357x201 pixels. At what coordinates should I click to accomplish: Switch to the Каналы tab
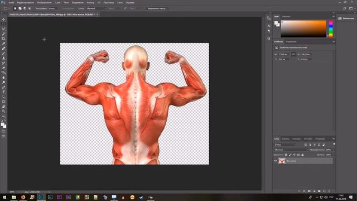286,139
